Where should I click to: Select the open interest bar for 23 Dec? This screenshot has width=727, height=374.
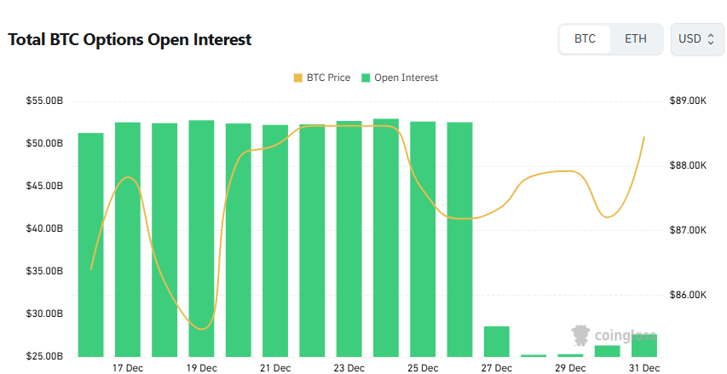pyautogui.click(x=349, y=239)
